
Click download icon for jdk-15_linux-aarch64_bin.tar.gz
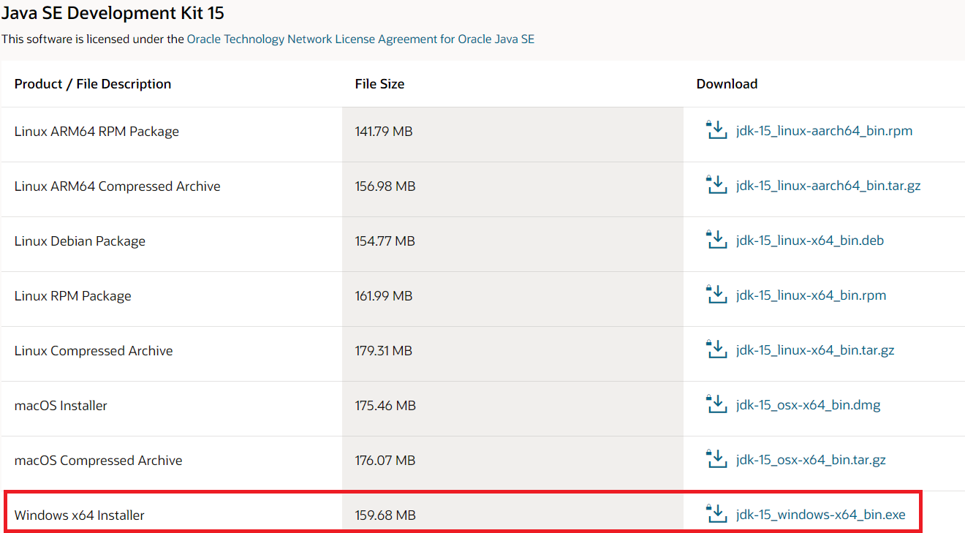point(717,185)
